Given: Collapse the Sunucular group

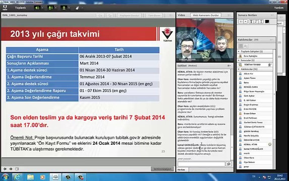Looking at the screenshot, I should [239, 60].
